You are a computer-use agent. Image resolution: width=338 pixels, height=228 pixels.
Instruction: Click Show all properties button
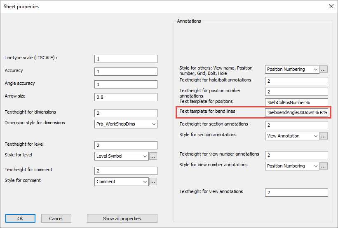[x=122, y=219]
